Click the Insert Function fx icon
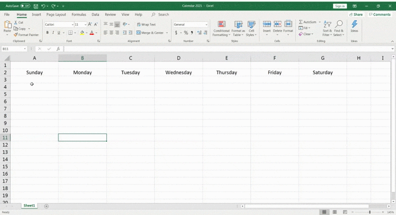The image size is (396, 215). coord(58,49)
